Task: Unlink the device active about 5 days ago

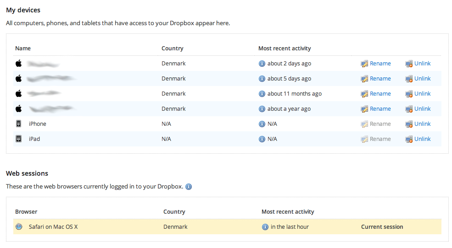Action: (x=422, y=79)
